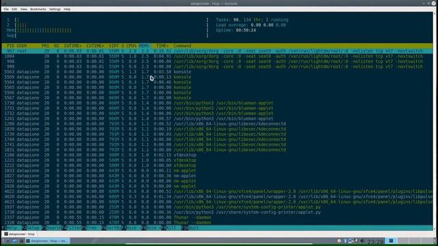The height and width of the screenshot is (246, 438).
Task: Click the 23:28 clock in taskbar
Action: click(375, 241)
